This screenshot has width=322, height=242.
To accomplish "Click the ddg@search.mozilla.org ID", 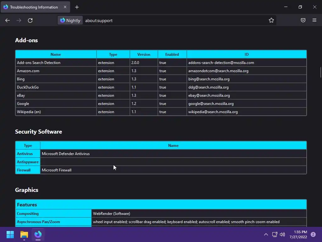I will tap(208, 87).
